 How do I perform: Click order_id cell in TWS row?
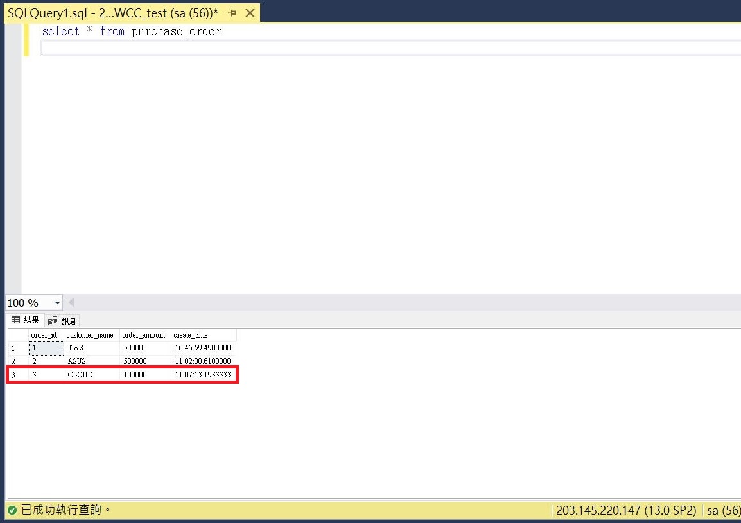click(46, 348)
